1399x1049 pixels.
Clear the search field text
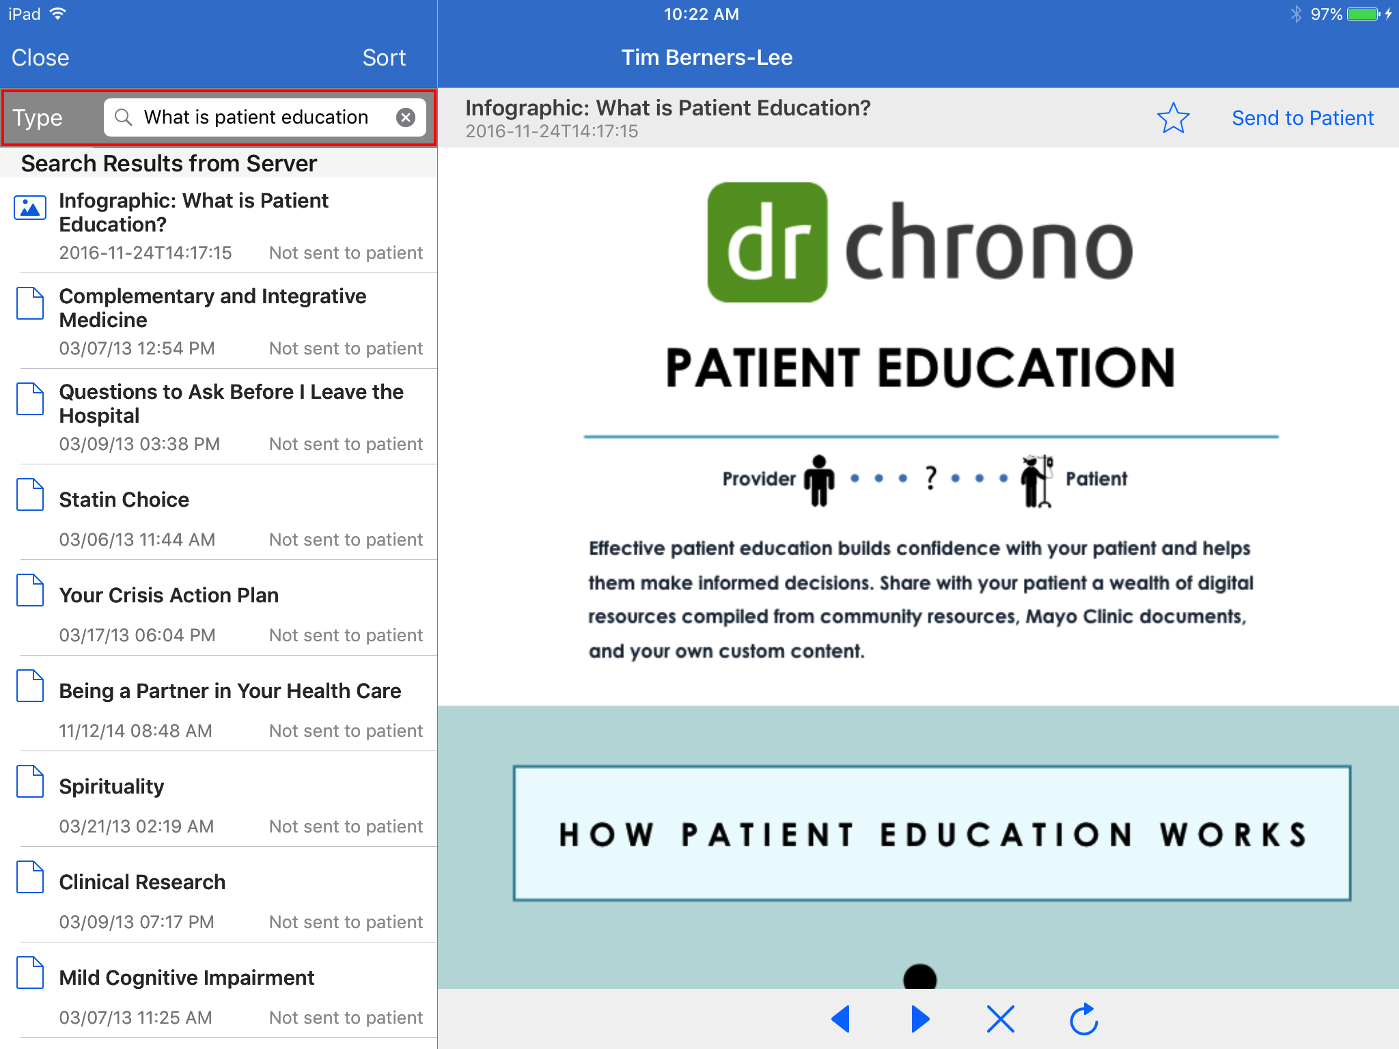(406, 117)
